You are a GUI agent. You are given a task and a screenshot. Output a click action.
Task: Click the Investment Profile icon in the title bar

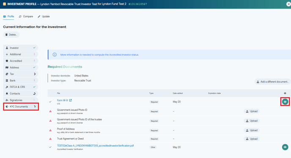point(5,4)
